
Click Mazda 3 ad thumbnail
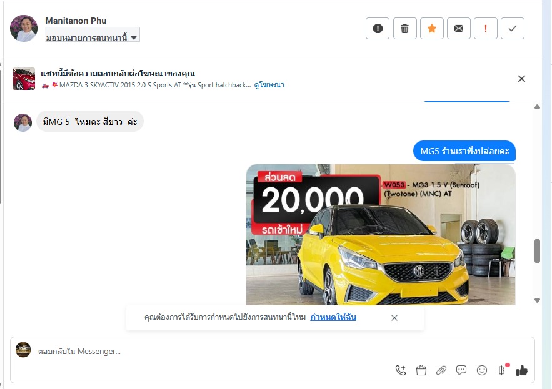point(24,79)
